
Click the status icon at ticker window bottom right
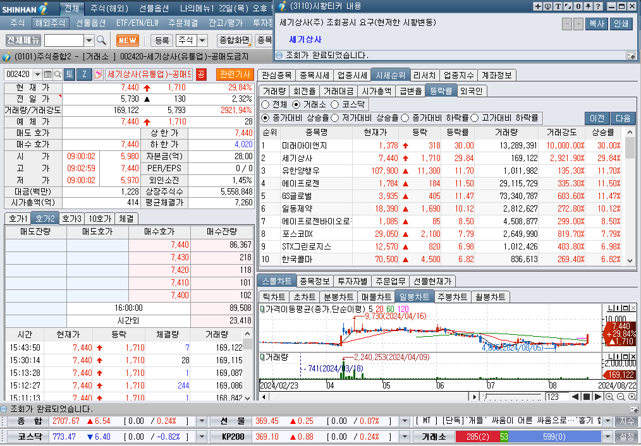coord(631,55)
